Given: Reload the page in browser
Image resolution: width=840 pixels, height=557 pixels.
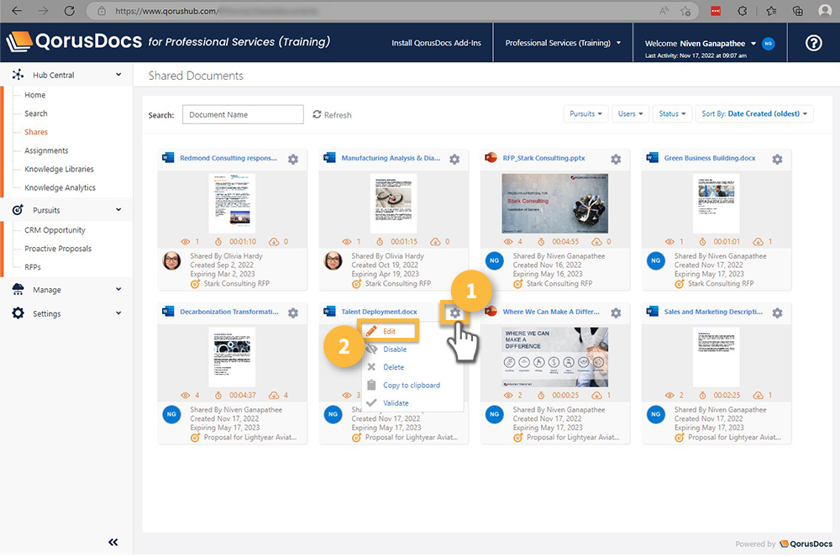Looking at the screenshot, I should click(69, 11).
